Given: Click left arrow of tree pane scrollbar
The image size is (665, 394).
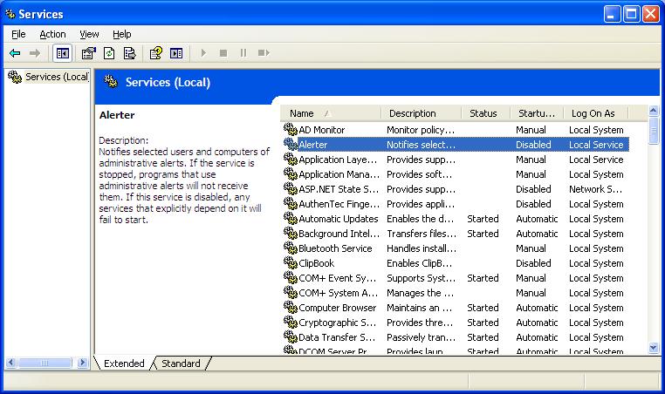Looking at the screenshot, I should 11,363.
